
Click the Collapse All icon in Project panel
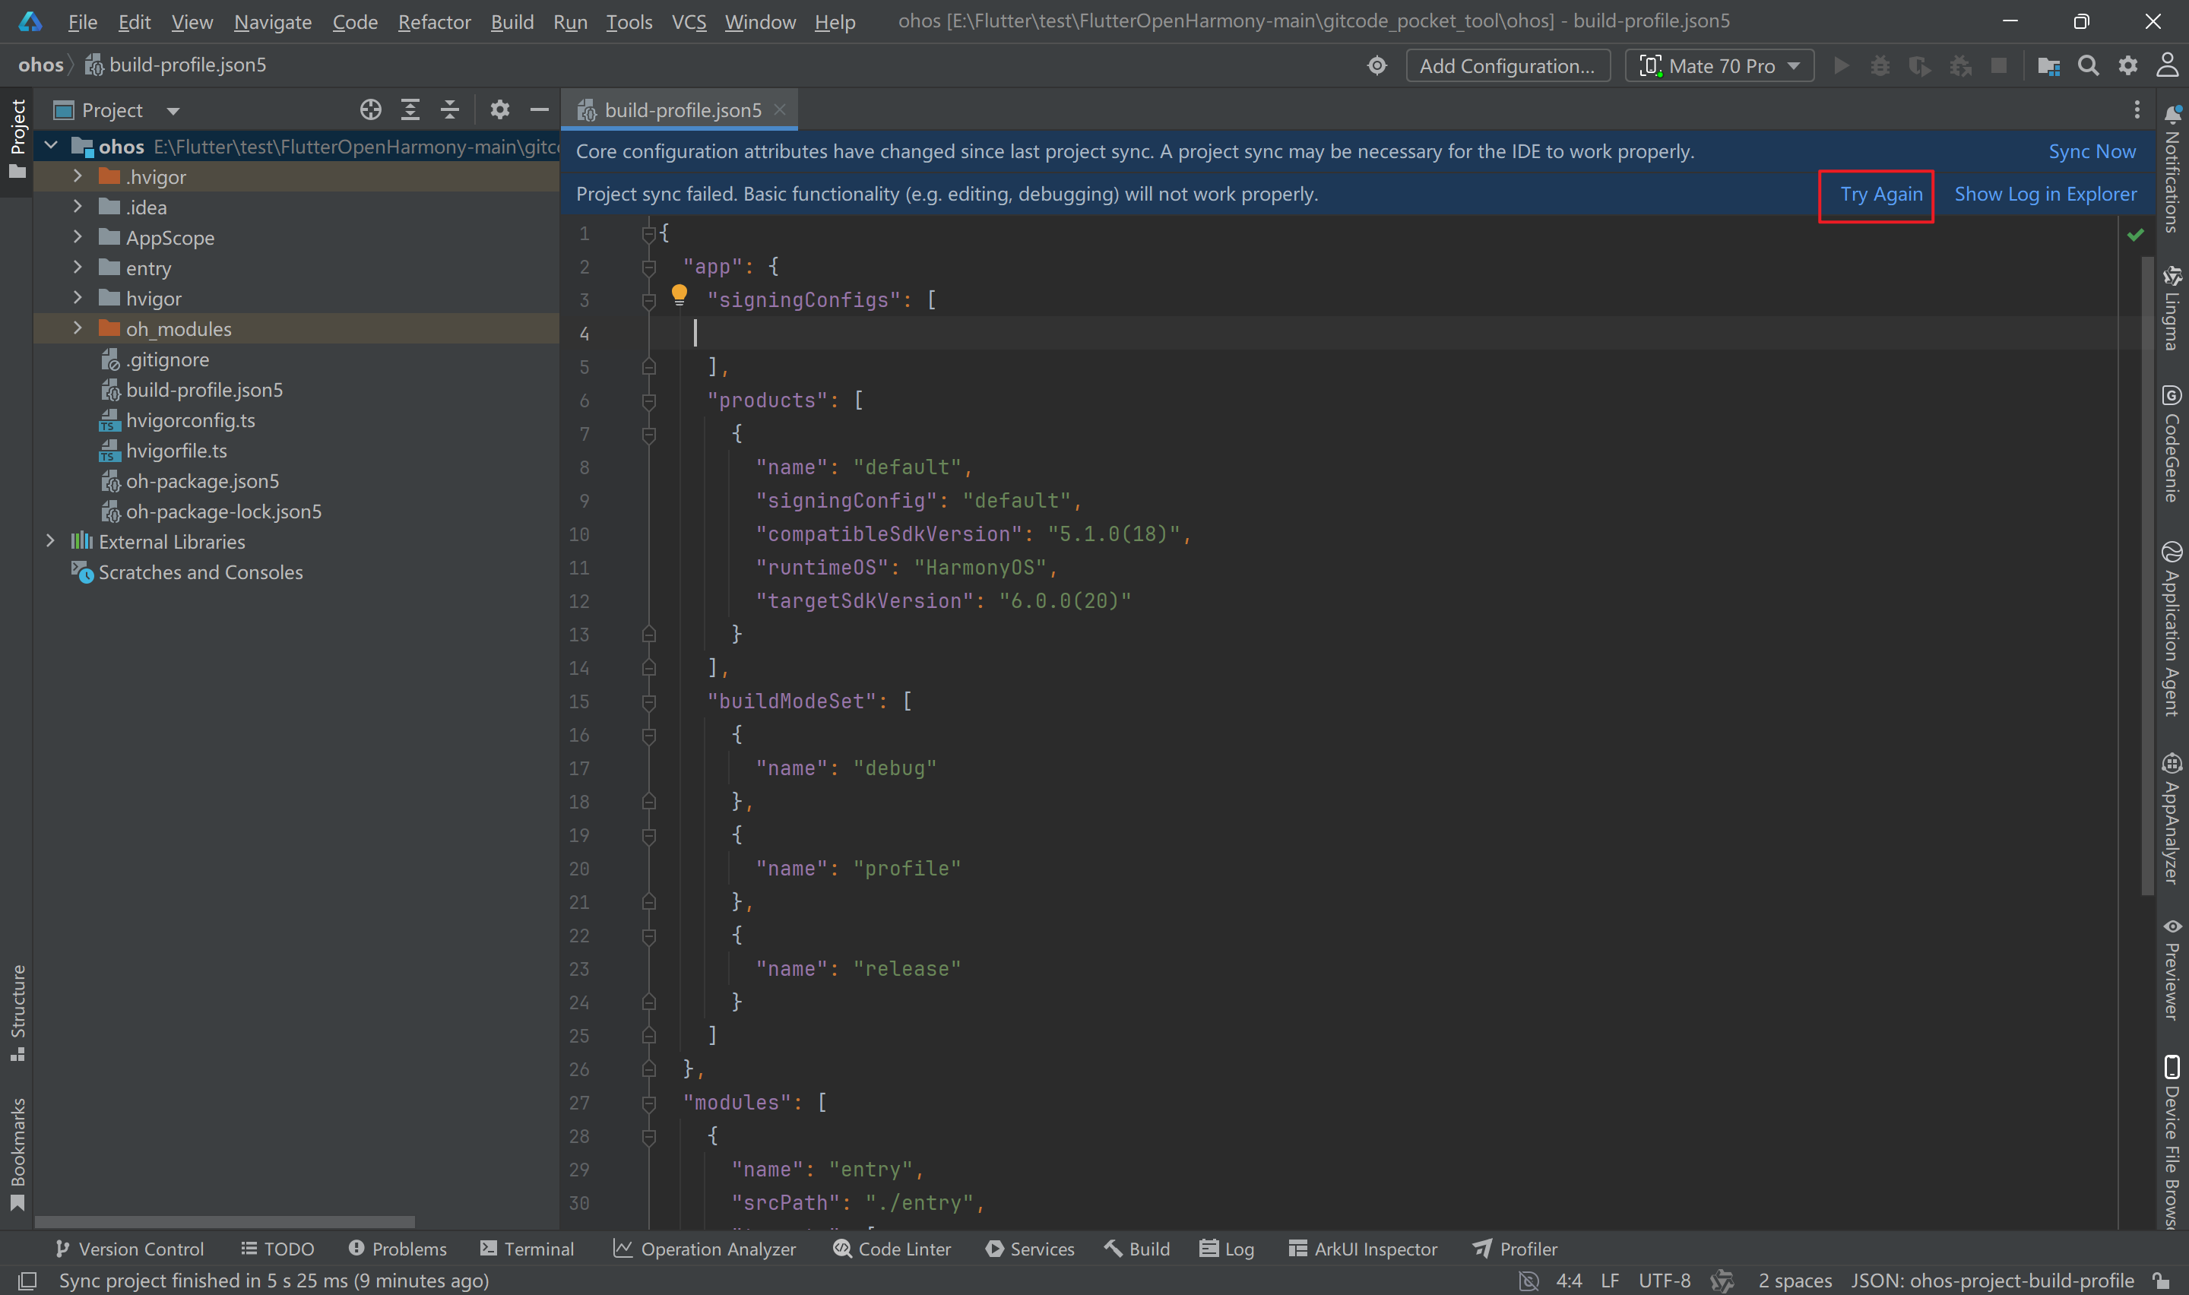point(449,110)
